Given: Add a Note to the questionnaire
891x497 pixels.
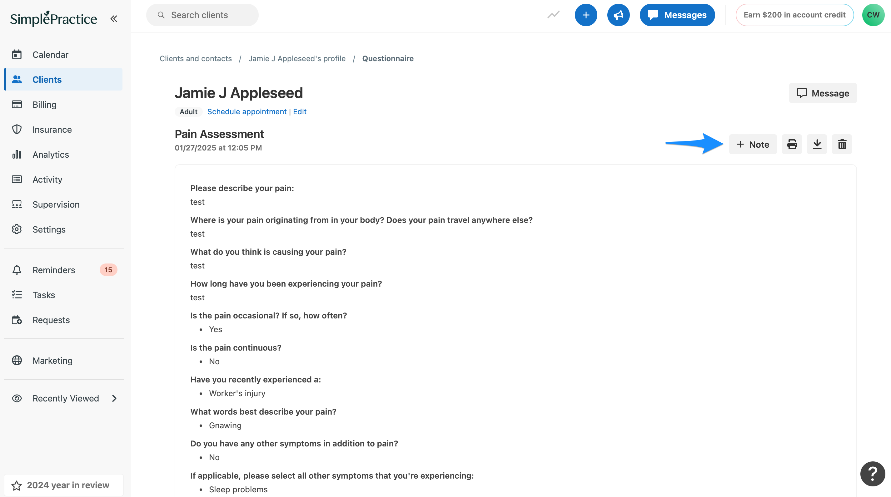Looking at the screenshot, I should 753,144.
